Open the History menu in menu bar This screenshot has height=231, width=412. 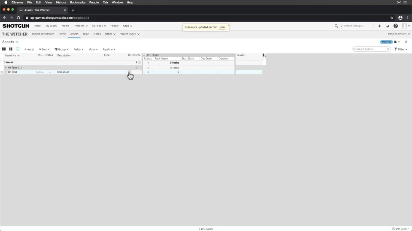click(x=61, y=3)
